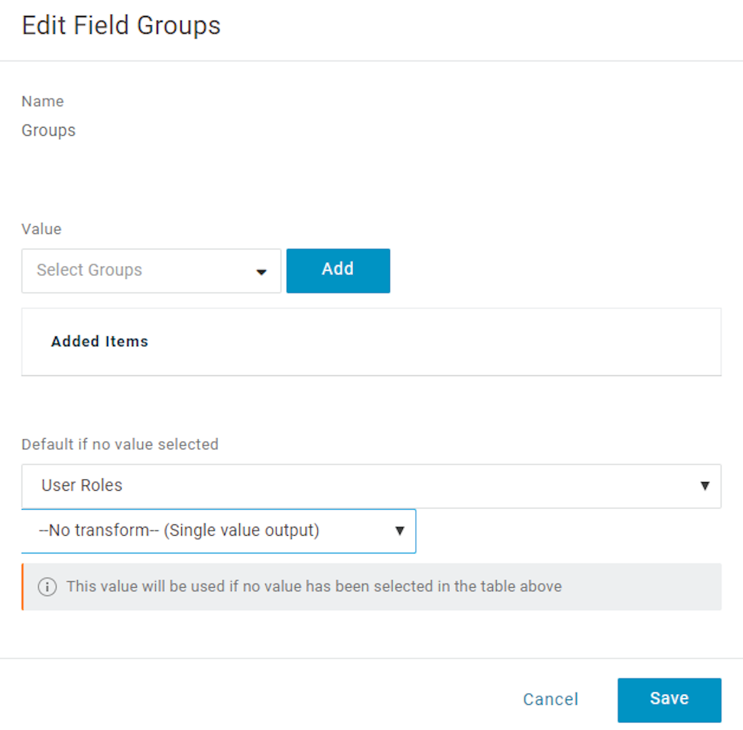This screenshot has height=730, width=743.
Task: Open the Select Groups dropdown arrow
Action: coord(261,271)
